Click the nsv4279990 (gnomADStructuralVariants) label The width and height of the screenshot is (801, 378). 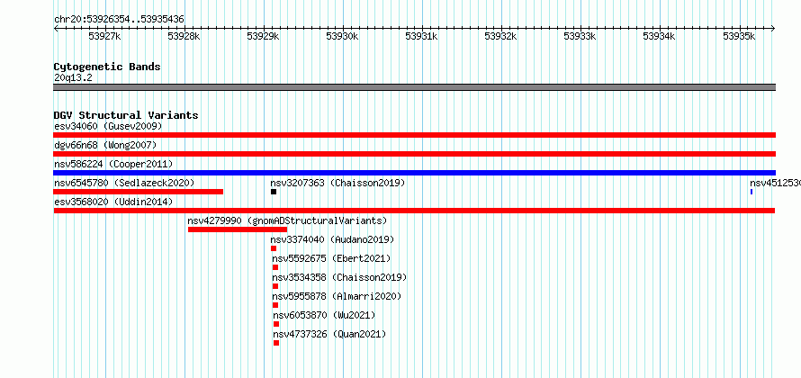(x=288, y=220)
